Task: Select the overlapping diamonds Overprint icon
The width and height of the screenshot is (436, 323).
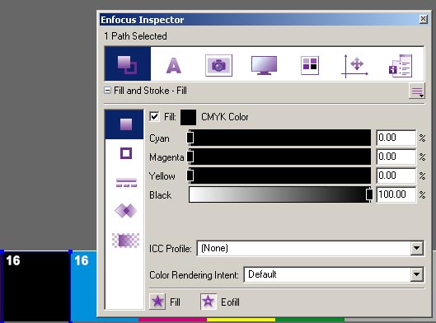Action: [x=126, y=210]
